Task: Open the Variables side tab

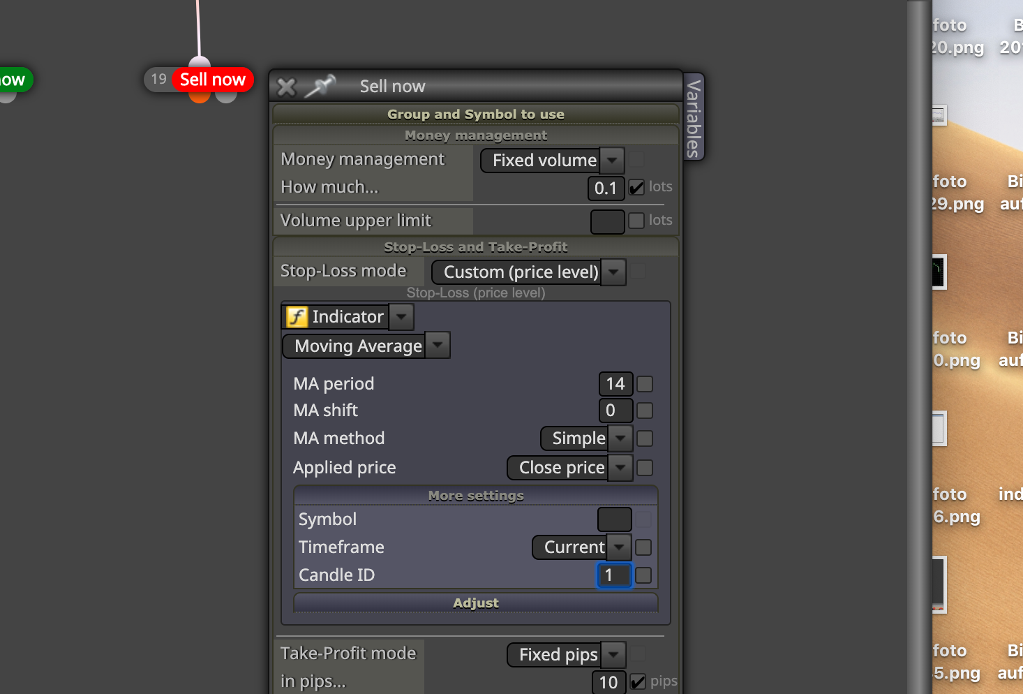Action: [693, 117]
